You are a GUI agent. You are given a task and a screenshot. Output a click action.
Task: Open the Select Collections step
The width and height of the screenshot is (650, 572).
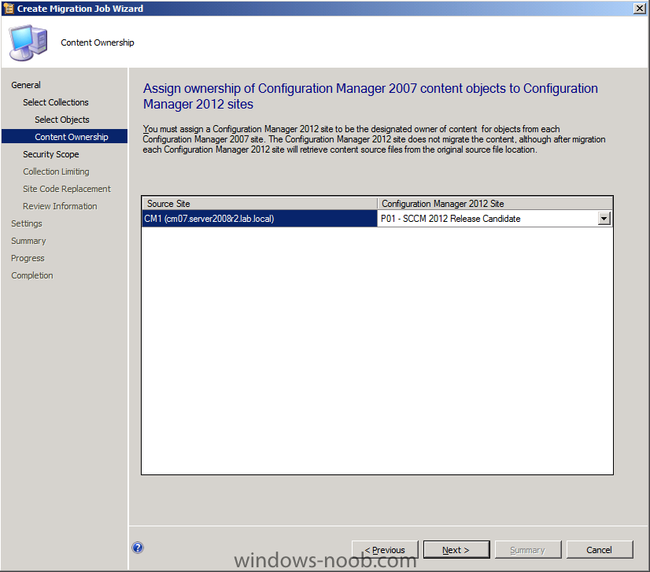pyautogui.click(x=56, y=102)
